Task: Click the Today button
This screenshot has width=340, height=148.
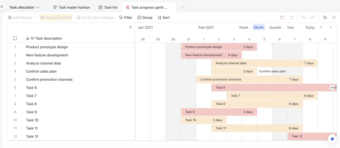Action: (310, 27)
